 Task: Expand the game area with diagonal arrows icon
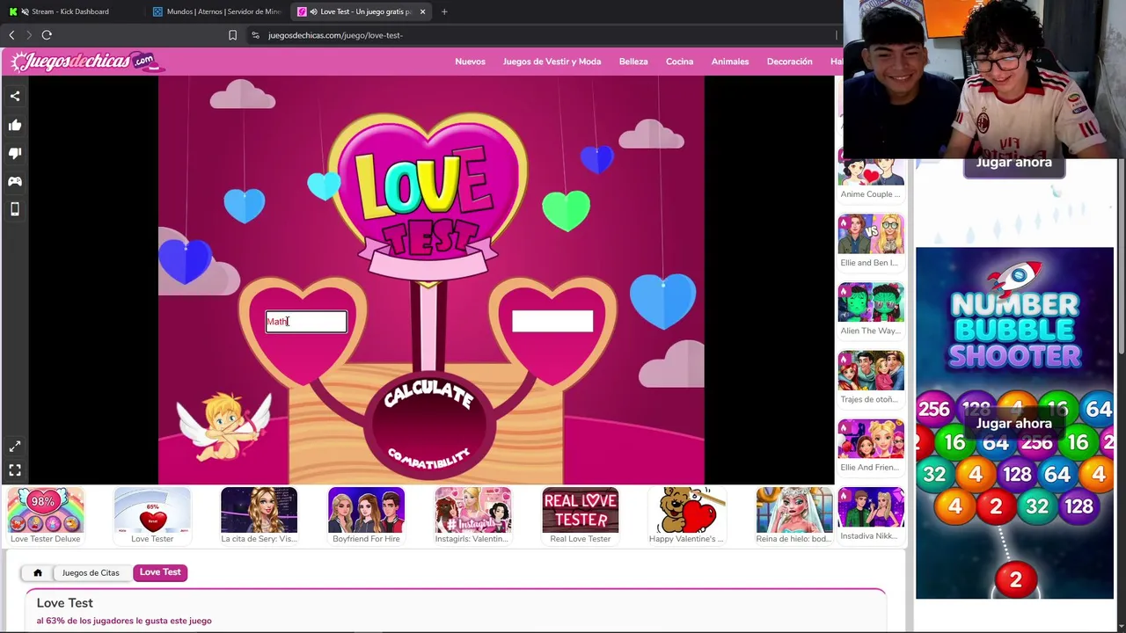pos(15,447)
